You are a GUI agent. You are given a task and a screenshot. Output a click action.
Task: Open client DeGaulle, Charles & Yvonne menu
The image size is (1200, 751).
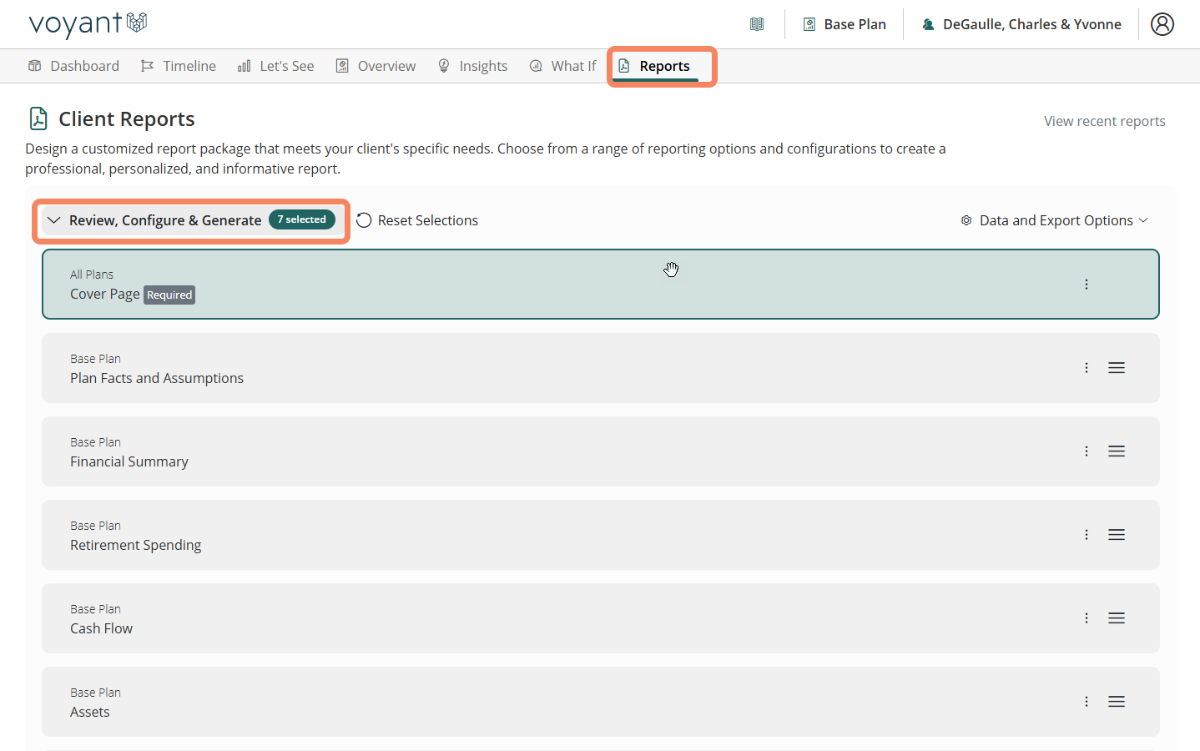(x=1021, y=24)
